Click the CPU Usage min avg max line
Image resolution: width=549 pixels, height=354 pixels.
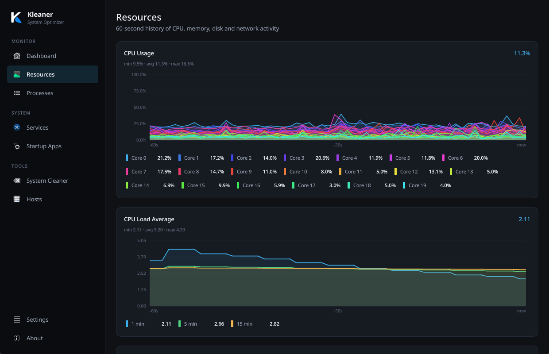tap(159, 64)
